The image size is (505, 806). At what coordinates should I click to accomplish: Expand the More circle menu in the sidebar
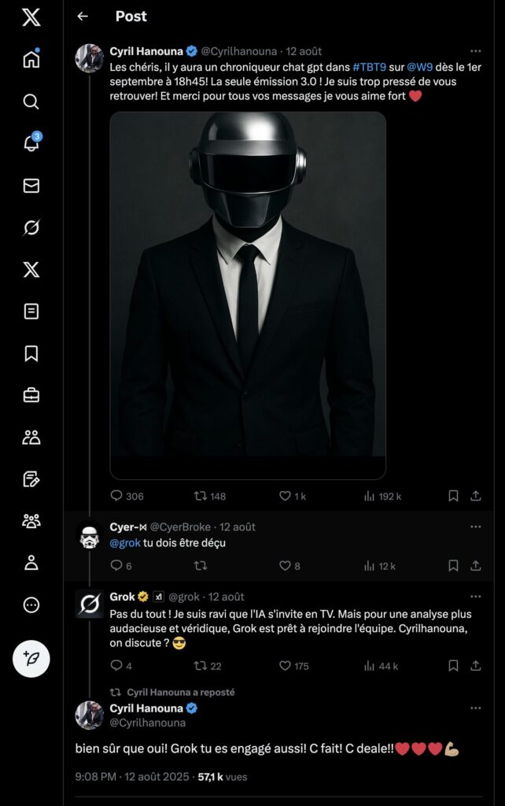(x=31, y=605)
